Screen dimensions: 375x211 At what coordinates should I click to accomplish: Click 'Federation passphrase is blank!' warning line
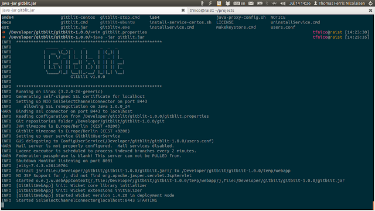pos(98,156)
